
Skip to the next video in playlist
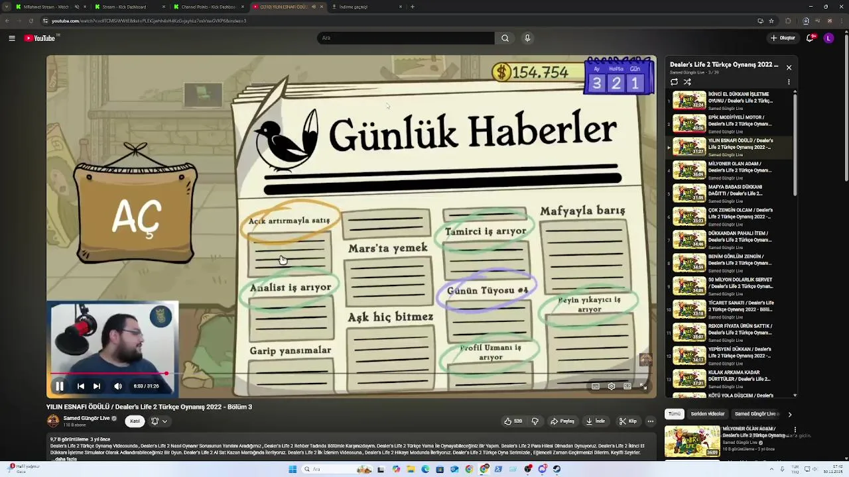(96, 386)
